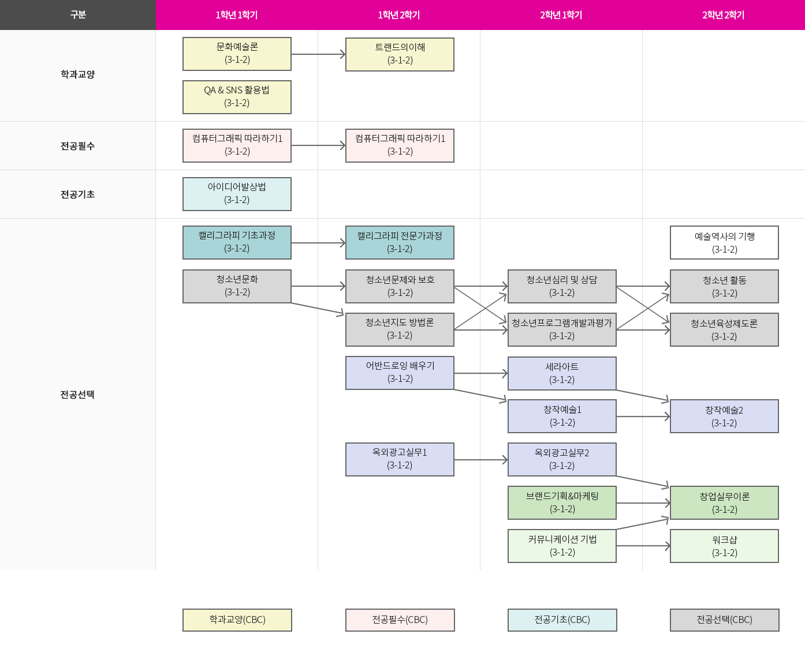The image size is (805, 653).
Task: Open the 옥외광고실무2 course box
Action: 562,459
